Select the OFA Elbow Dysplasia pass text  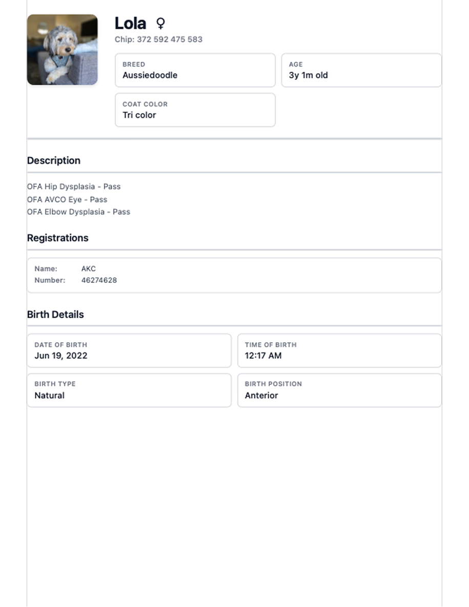click(79, 212)
